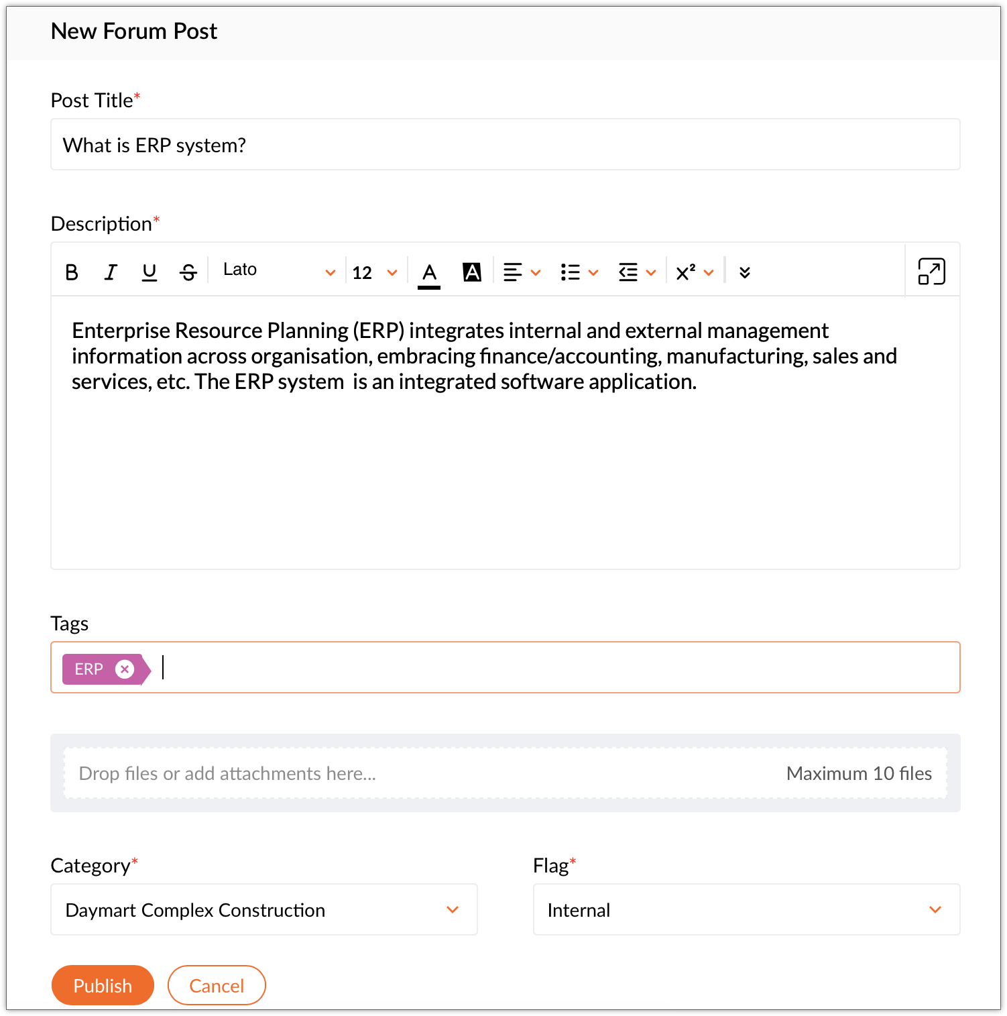Open the Lato font family dropdown
Image resolution: width=1007 pixels, height=1016 pixels.
point(279,271)
